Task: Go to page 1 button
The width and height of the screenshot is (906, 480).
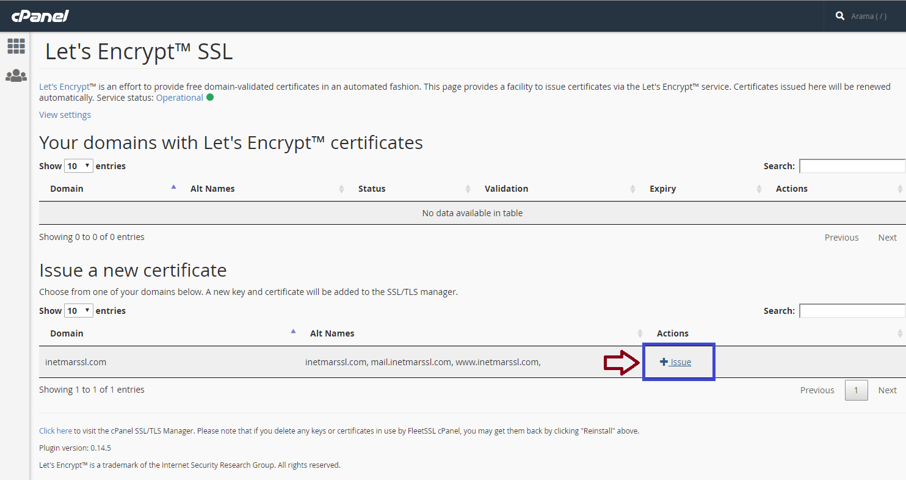Action: point(857,390)
